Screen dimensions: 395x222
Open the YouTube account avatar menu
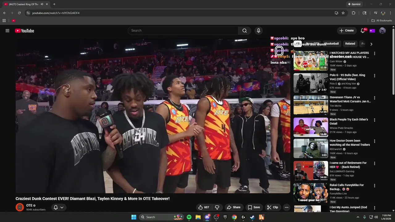pyautogui.click(x=382, y=31)
